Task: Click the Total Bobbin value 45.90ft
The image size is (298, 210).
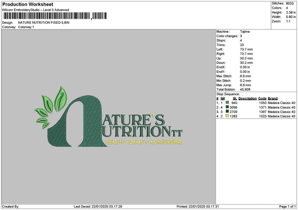Action: 245,90
